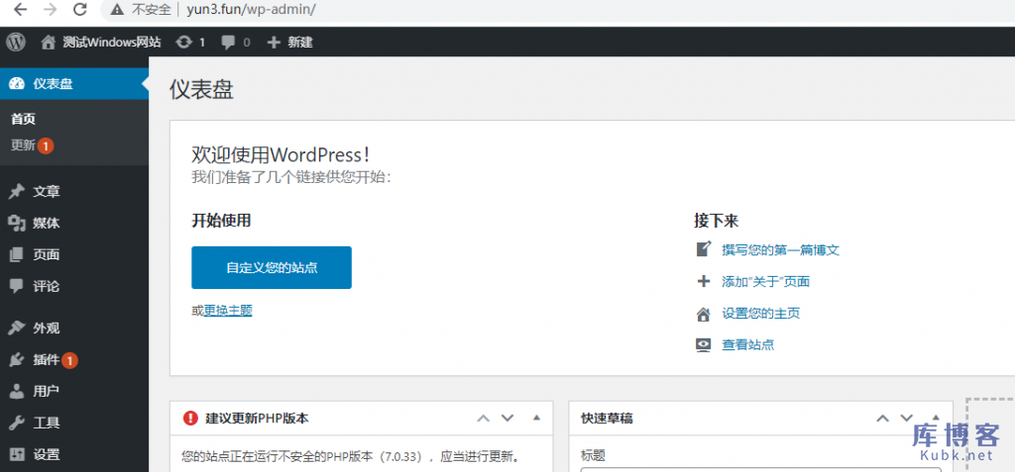Click the browser address bar URL
This screenshot has height=472, width=1015.
coord(251,9)
